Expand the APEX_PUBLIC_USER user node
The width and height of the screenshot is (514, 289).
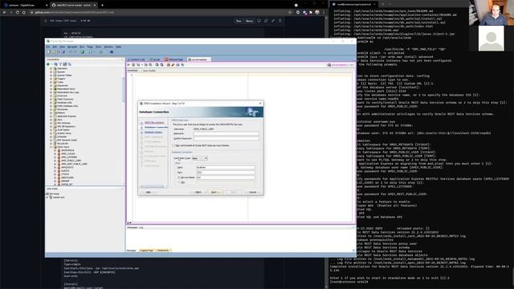coord(55,161)
